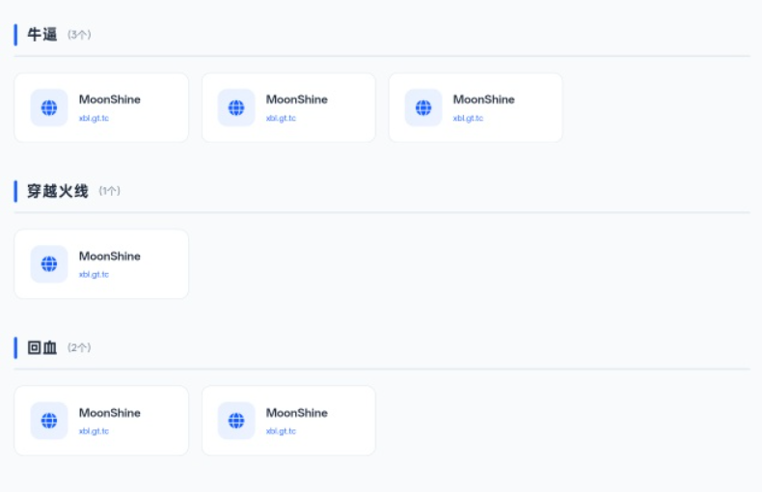Click globe icon in 穿越火线 section card
762x492 pixels.
tap(49, 264)
